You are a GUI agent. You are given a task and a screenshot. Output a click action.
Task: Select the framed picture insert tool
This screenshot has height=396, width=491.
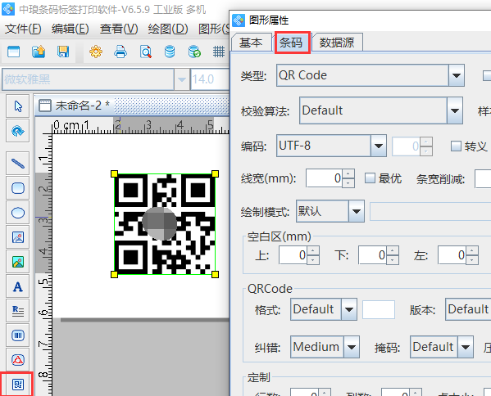[18, 237]
